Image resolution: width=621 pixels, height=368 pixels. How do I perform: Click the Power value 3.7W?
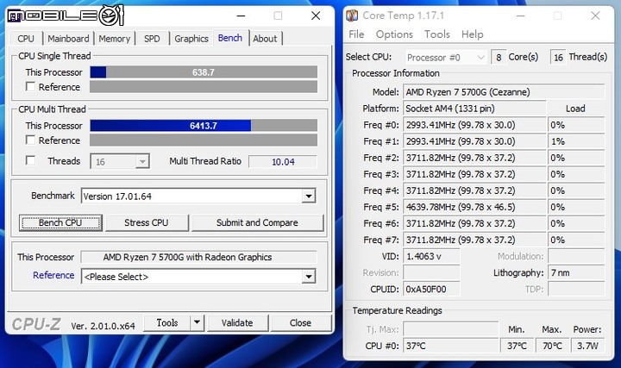[x=587, y=346]
